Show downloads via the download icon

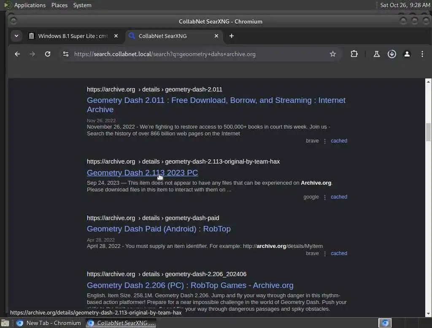pyautogui.click(x=392, y=54)
